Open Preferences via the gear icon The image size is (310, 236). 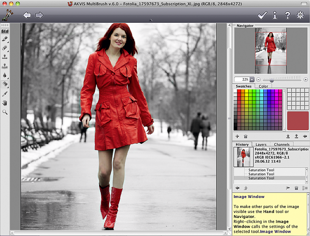coord(300,15)
